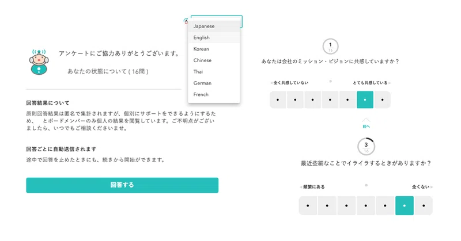461x241 pixels.
Task: Click the 全くない scale label
Action: 421,187
